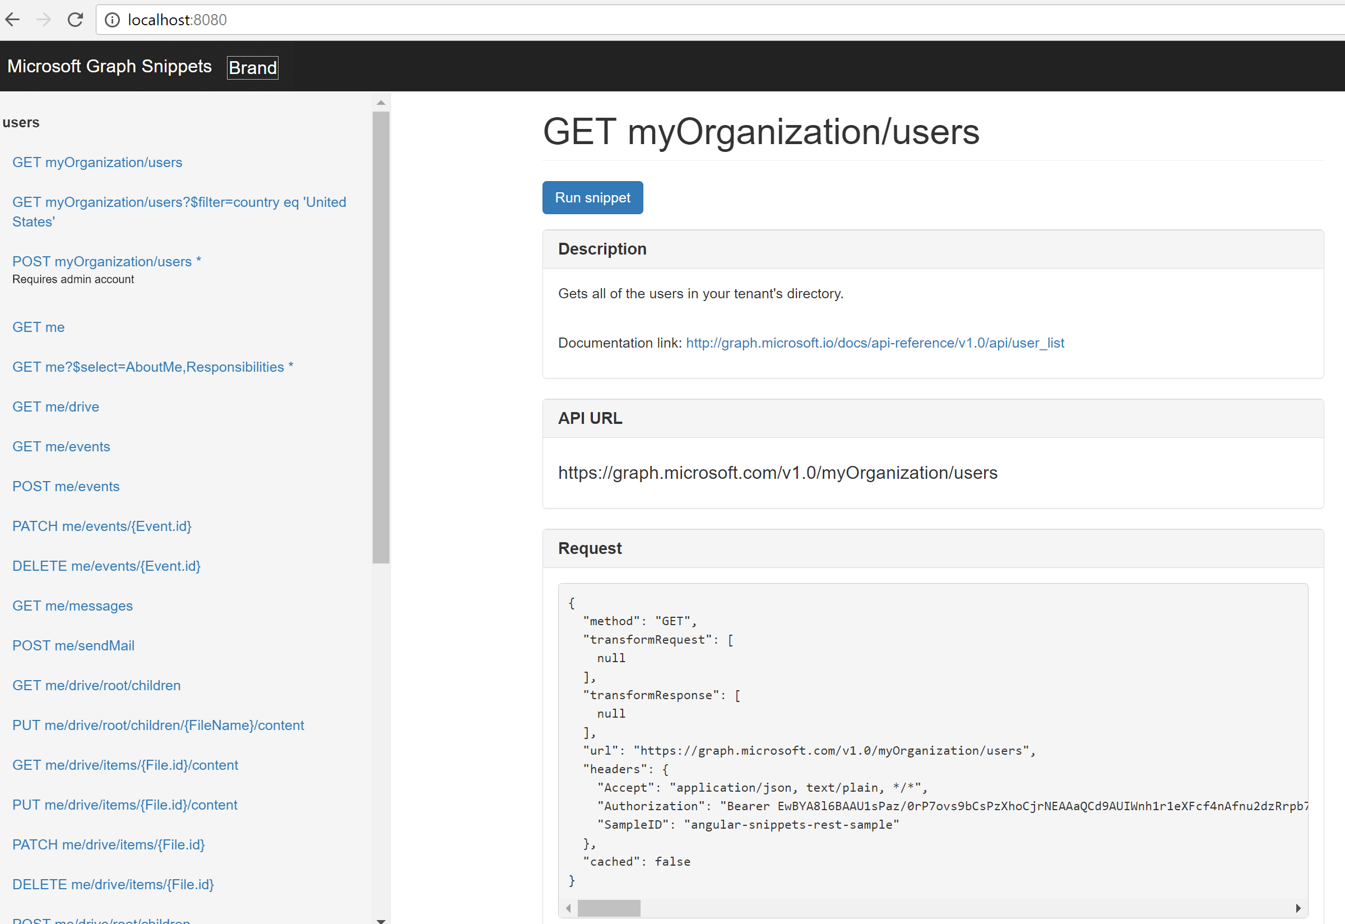Select PATCH me/drive/items/{File.id} snippet
The width and height of the screenshot is (1345, 924).
point(109,845)
